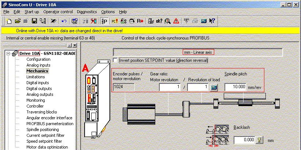Click the COM ? interface icon
Image resolution: width=301 pixels, height=150 pixels.
(x=187, y=21)
